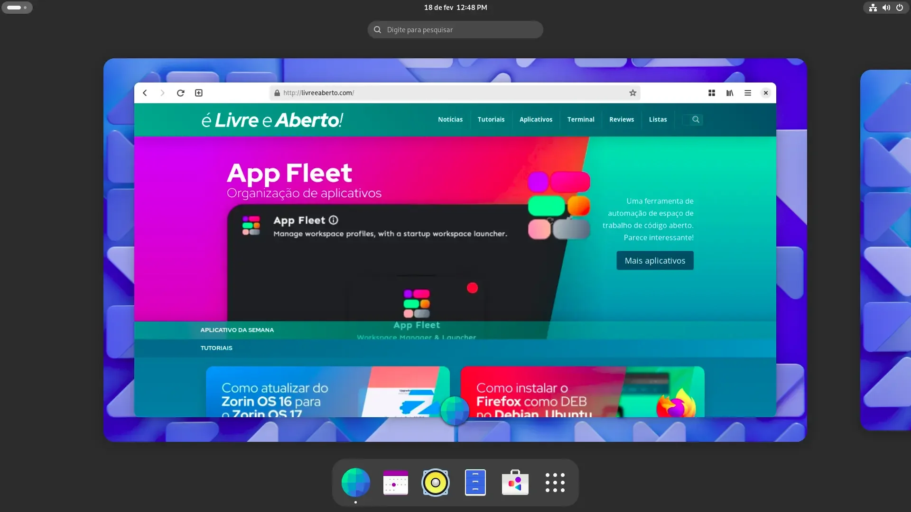Click the TUTORIAIS section label
The height and width of the screenshot is (512, 911).
pyautogui.click(x=216, y=348)
